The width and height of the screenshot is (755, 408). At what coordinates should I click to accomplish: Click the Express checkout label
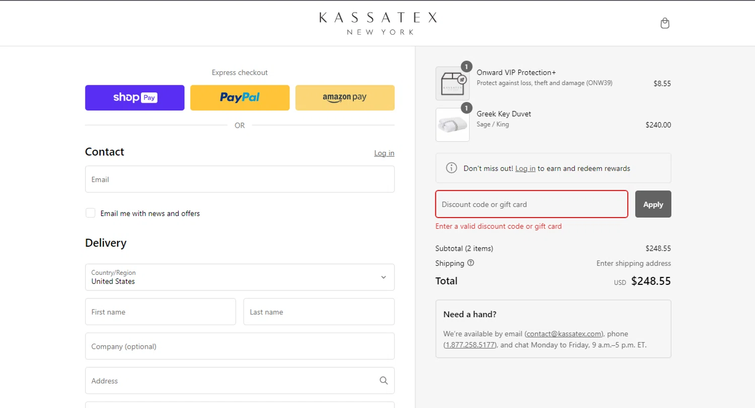240,72
